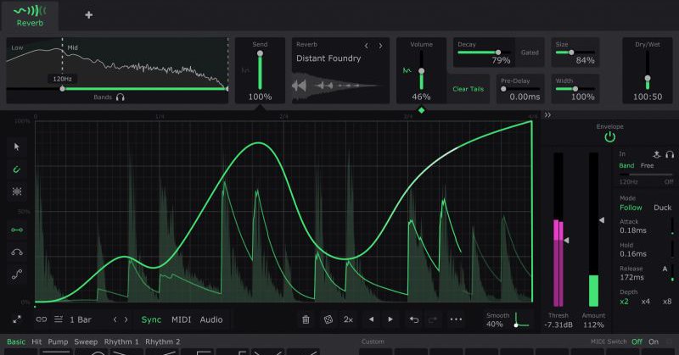Image resolution: width=679 pixels, height=355 pixels.
Task: Select the pointer tool in the curve editor
Action: coord(17,147)
